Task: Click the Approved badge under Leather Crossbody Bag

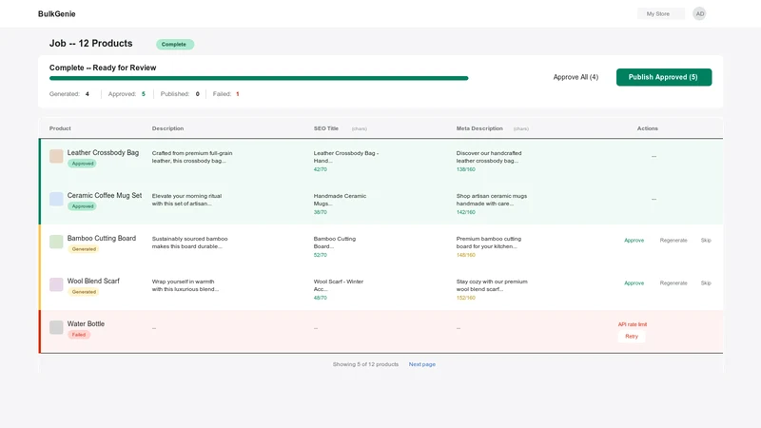Action: tap(83, 164)
